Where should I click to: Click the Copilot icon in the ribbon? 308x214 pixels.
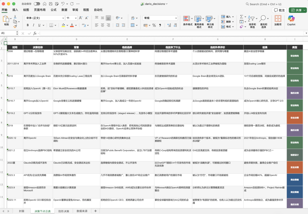(x=291, y=19)
